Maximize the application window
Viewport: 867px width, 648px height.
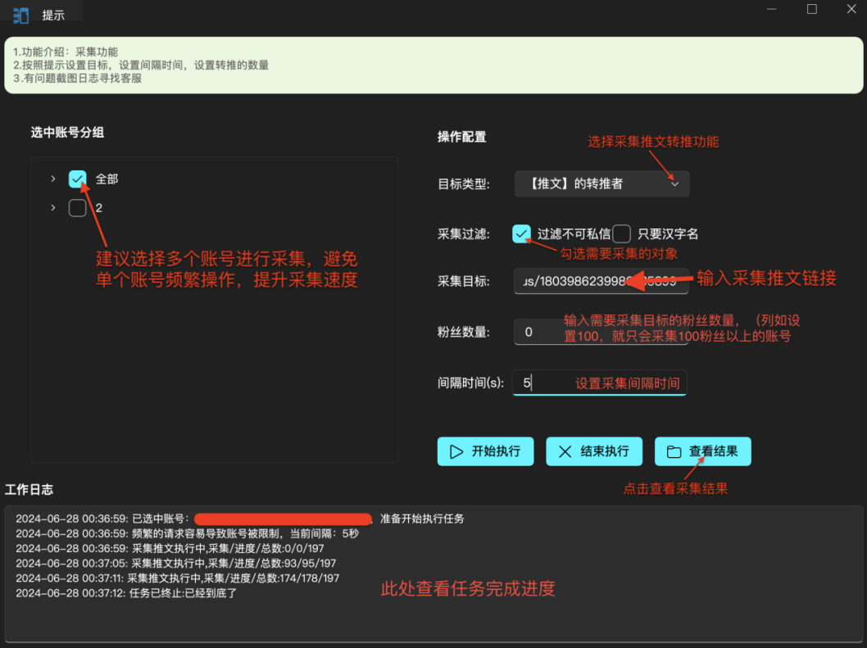812,10
